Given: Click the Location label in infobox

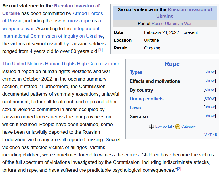Looking at the screenshot, I should [123, 40].
